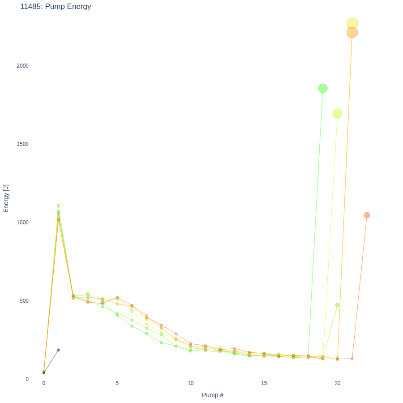The height and width of the screenshot is (403, 403).
Task: Select the x-axis tick label 10
Action: 191,383
